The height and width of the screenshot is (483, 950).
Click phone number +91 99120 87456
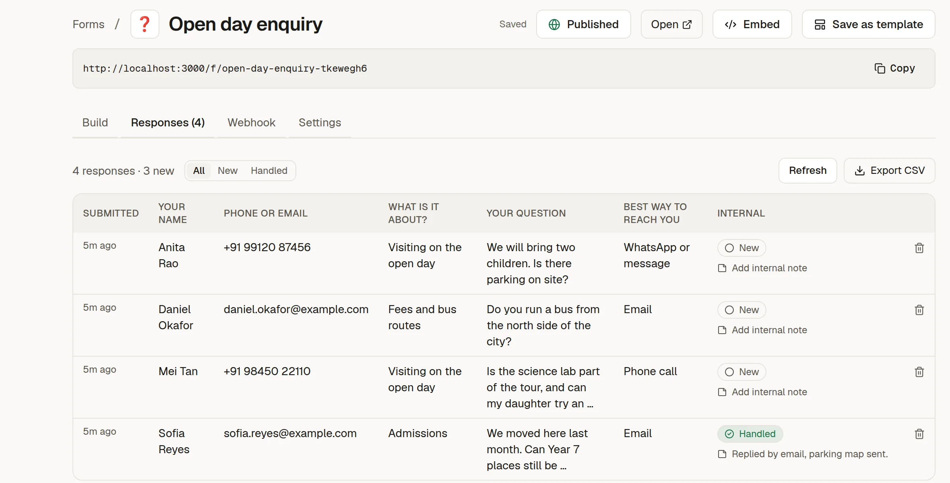[267, 247]
